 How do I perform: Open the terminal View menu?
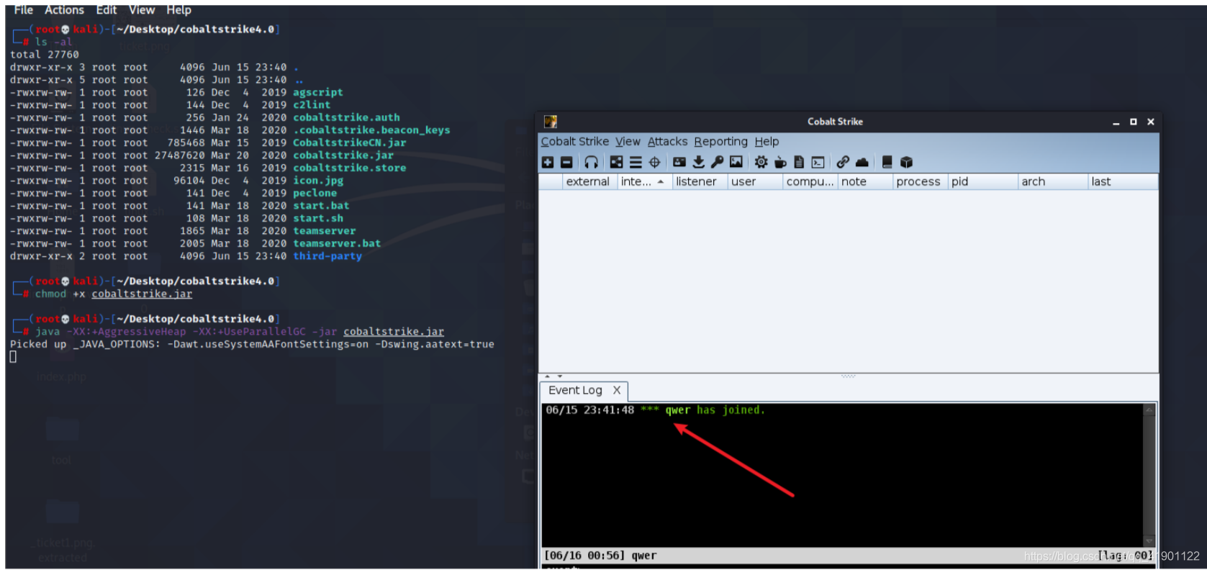(x=142, y=10)
